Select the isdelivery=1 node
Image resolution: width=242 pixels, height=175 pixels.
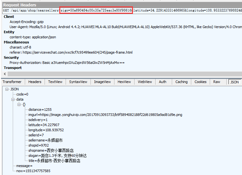click(38, 120)
